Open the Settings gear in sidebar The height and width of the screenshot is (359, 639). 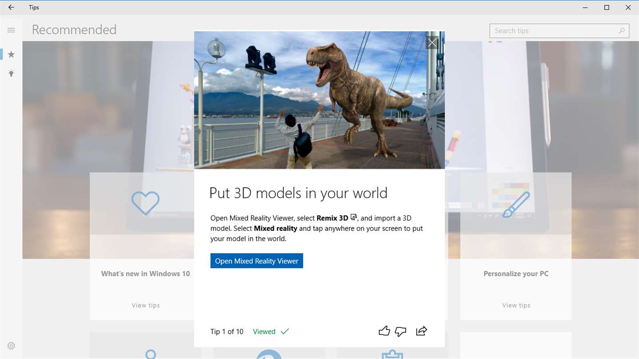11,346
